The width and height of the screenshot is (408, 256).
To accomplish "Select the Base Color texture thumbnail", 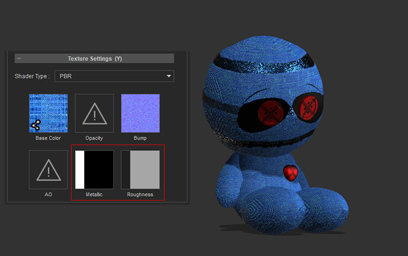I will pos(48,113).
